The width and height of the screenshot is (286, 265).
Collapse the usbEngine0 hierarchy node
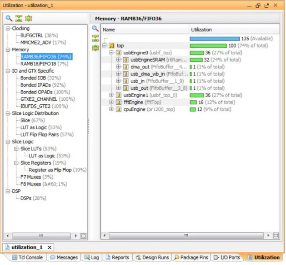coord(111,53)
